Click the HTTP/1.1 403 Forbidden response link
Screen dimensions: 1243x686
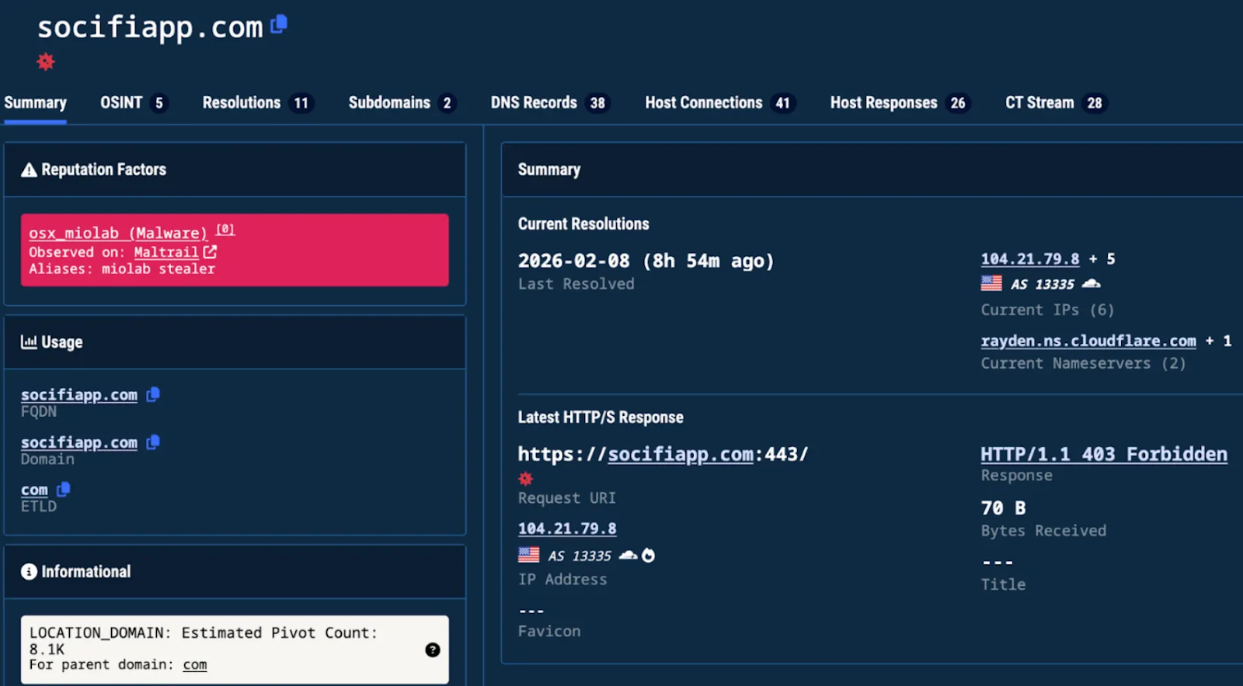coord(1103,454)
